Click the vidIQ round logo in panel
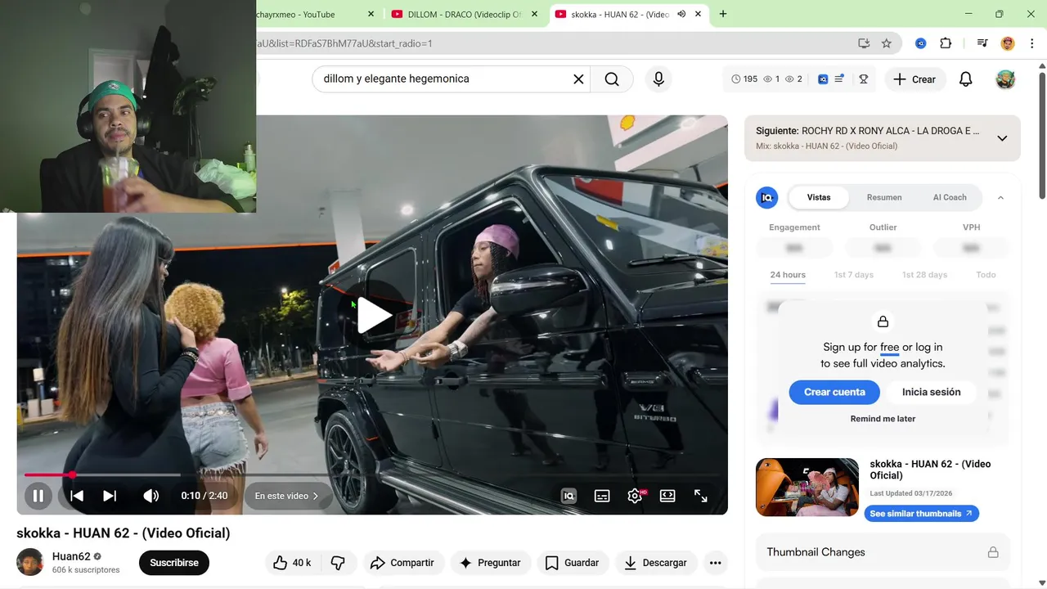 click(766, 197)
